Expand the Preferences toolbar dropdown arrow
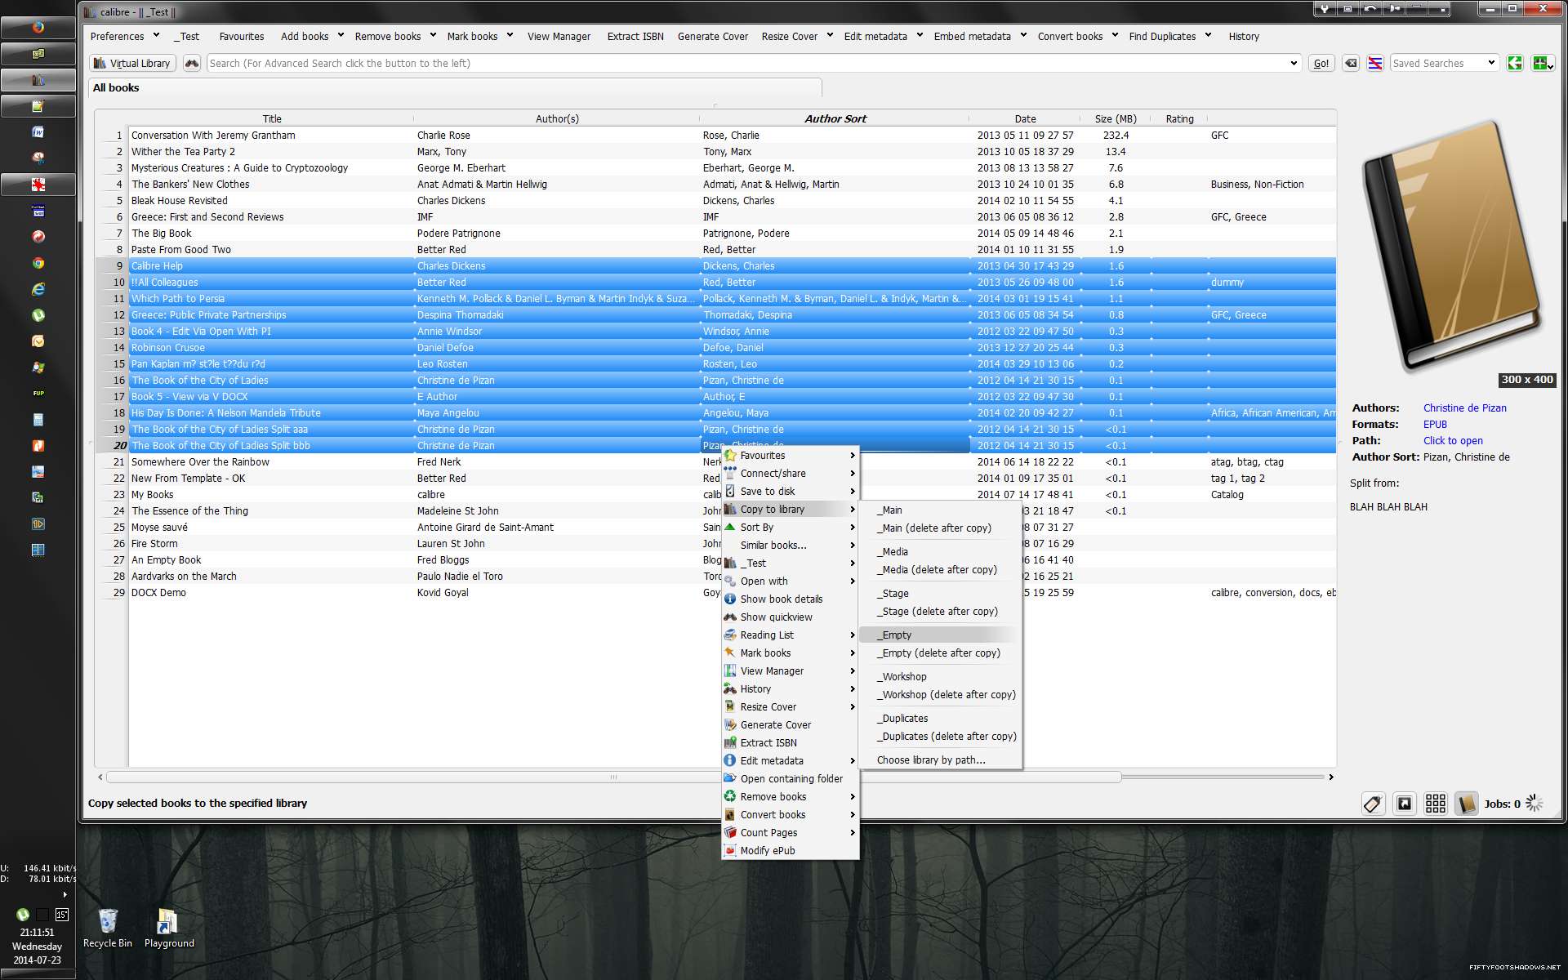The height and width of the screenshot is (980, 1568). tap(156, 35)
